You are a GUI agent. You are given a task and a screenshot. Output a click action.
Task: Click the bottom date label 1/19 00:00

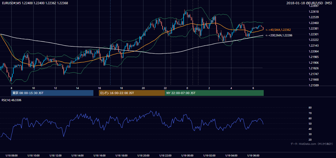(x=187, y=156)
